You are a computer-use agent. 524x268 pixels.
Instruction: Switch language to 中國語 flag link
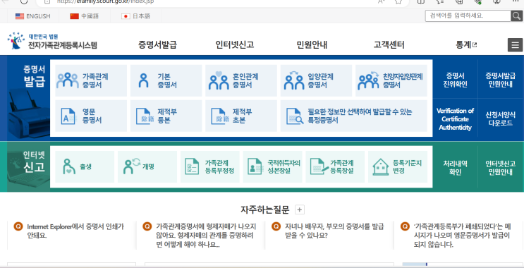(x=84, y=16)
